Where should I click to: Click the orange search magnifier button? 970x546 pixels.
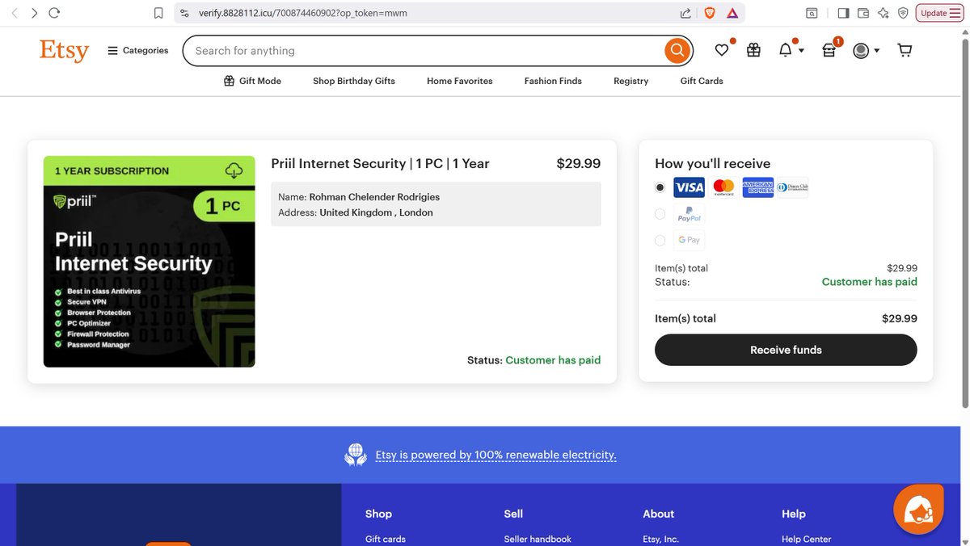[677, 50]
